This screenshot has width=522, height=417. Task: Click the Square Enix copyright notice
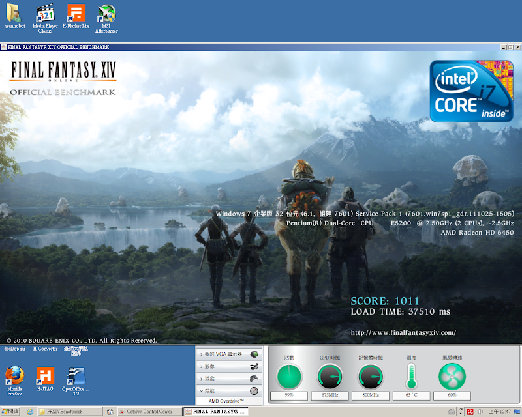pos(82,341)
